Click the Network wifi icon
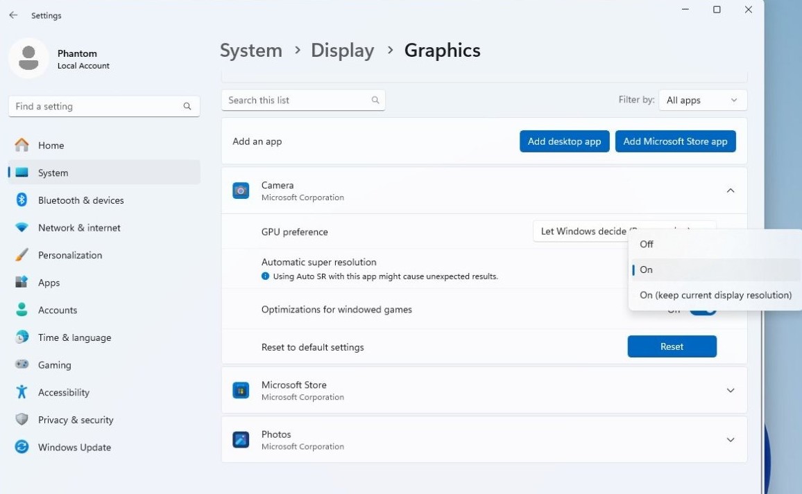802x494 pixels. (x=22, y=227)
